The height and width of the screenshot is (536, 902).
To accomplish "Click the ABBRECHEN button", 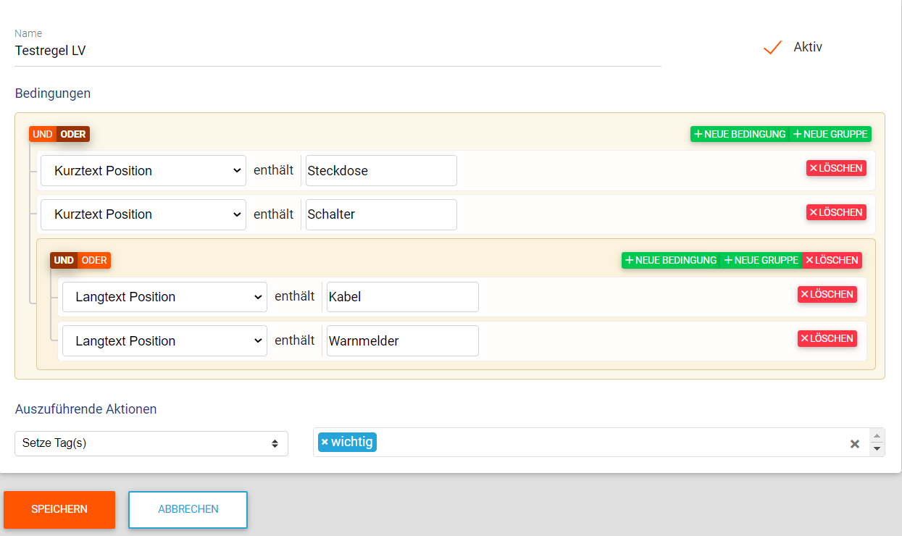I will coord(188,509).
